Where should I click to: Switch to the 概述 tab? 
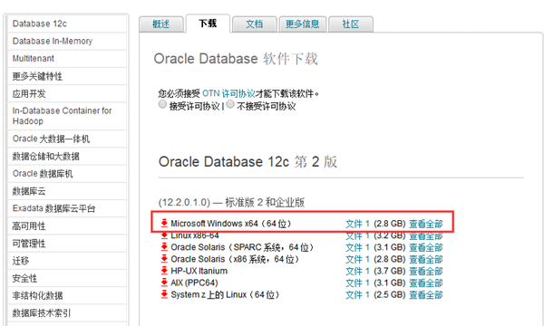point(161,24)
